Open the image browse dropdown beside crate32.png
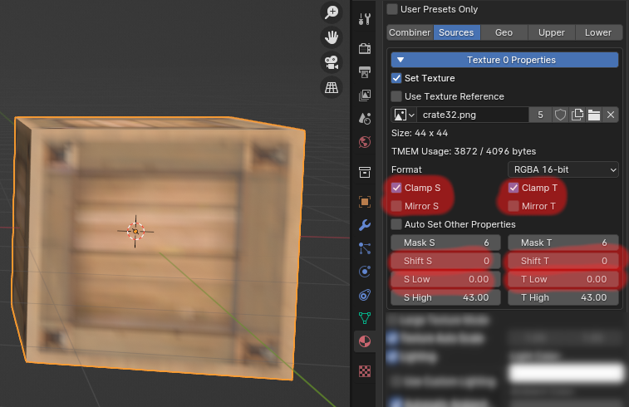The height and width of the screenshot is (407, 629). click(405, 115)
